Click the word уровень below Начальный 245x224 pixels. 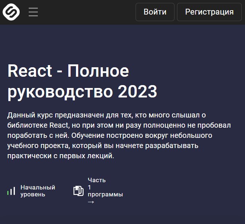tap(33, 195)
